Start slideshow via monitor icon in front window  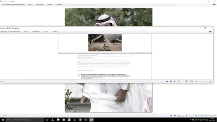point(186,81)
